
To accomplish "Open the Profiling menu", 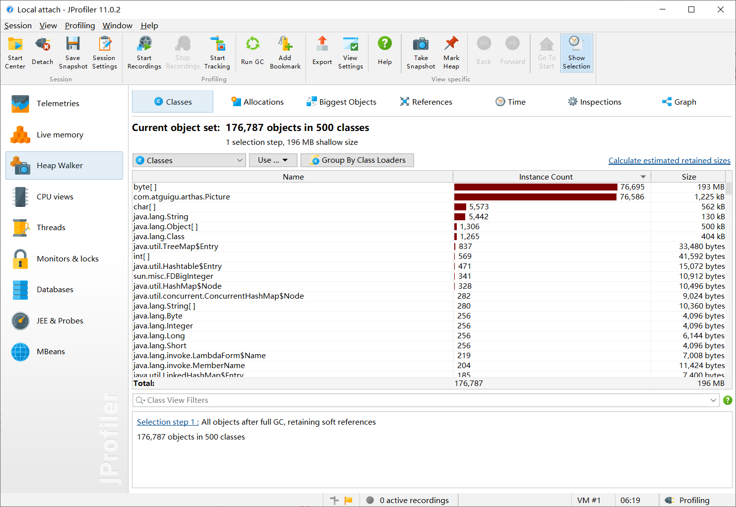I will click(80, 26).
